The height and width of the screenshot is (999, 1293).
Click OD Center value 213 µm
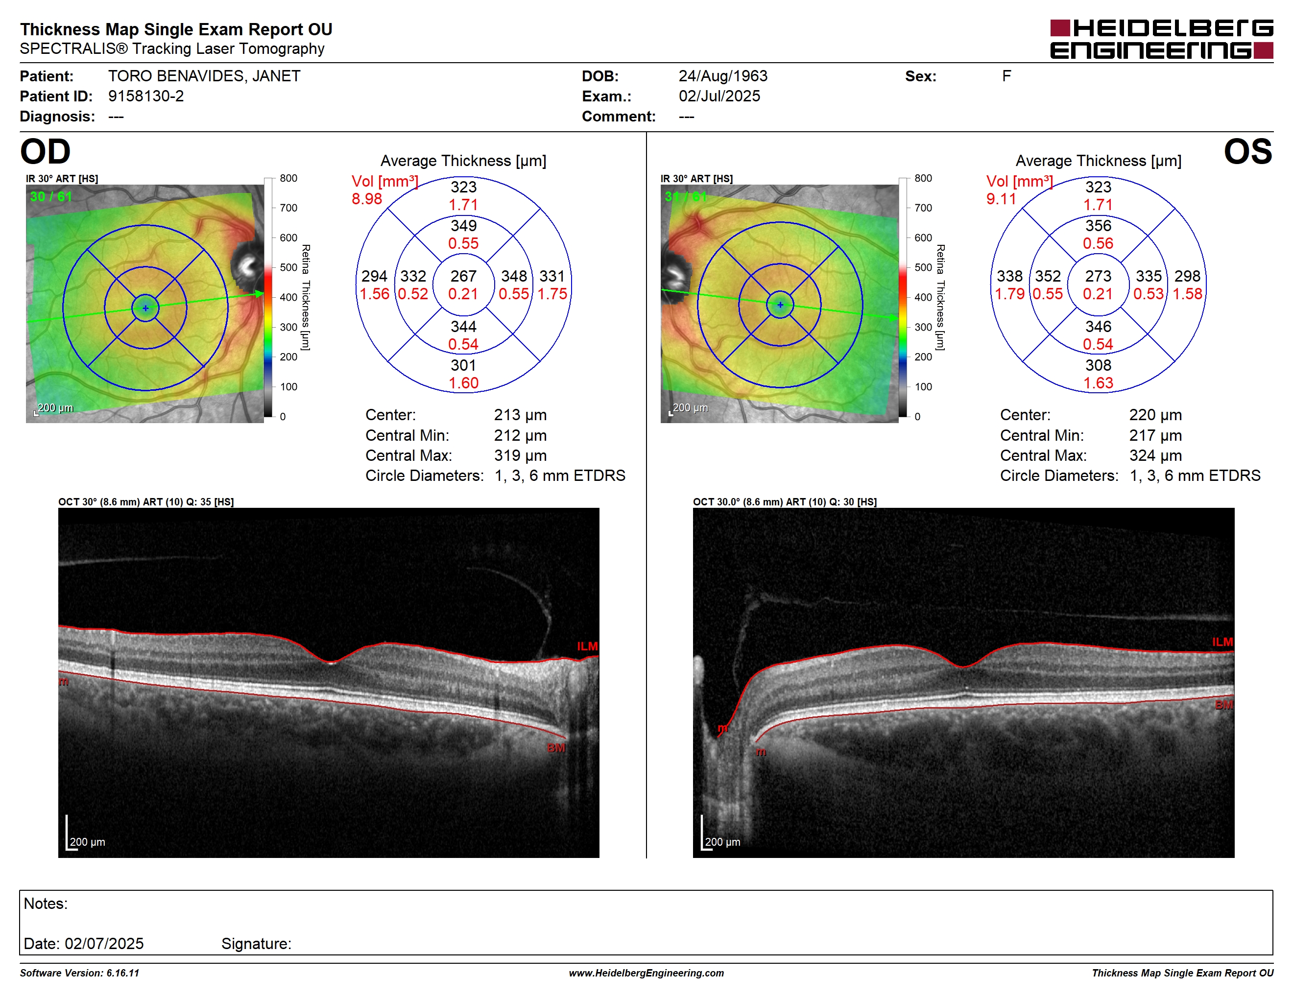[x=521, y=415]
